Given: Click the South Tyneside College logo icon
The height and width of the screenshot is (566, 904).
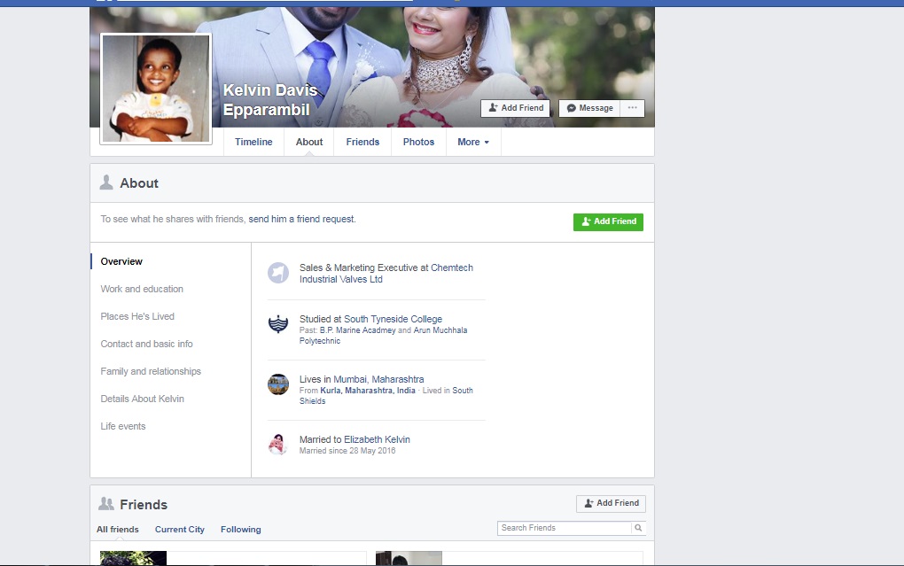Looking at the screenshot, I should tap(278, 324).
